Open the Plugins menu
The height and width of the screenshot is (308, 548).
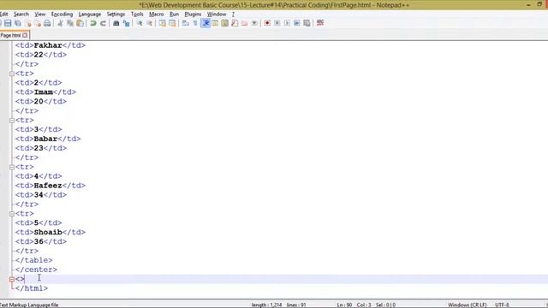click(193, 14)
